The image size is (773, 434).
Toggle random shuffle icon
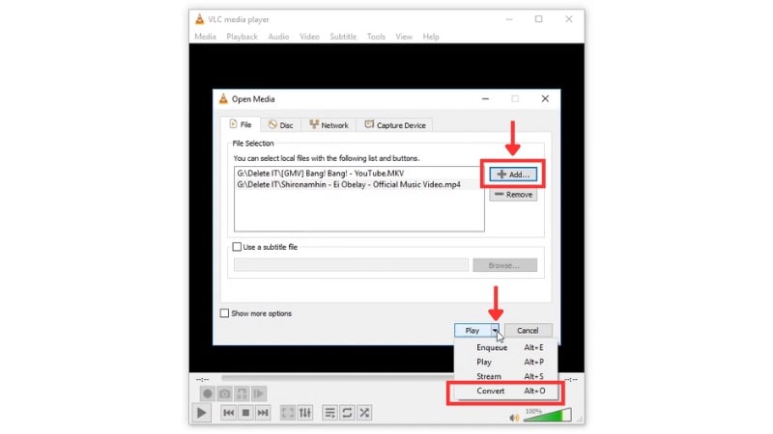click(x=364, y=413)
